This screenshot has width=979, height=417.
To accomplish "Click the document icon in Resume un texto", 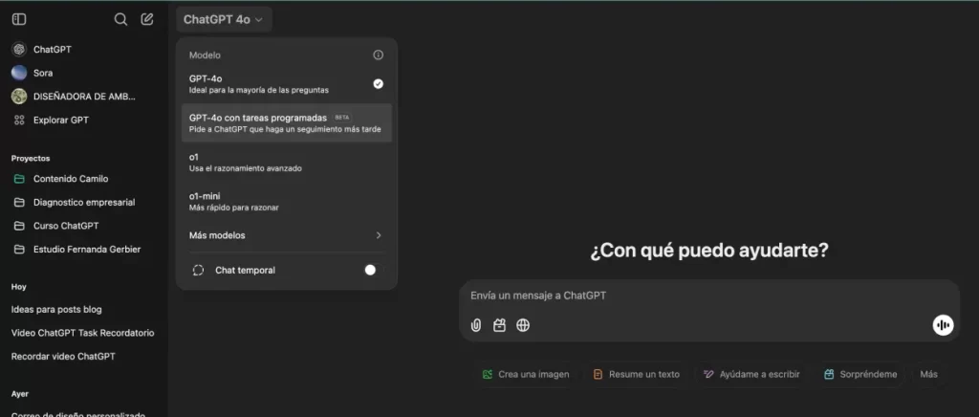I will 598,375.
